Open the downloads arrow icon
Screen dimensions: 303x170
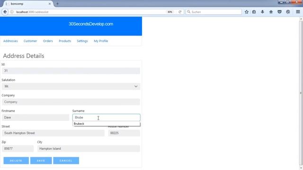pos(262,12)
